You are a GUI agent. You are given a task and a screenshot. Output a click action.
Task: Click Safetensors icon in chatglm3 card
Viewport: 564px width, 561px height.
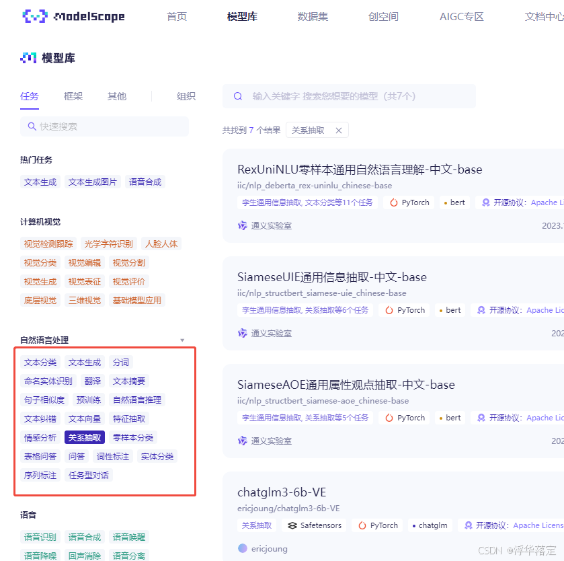click(x=292, y=525)
